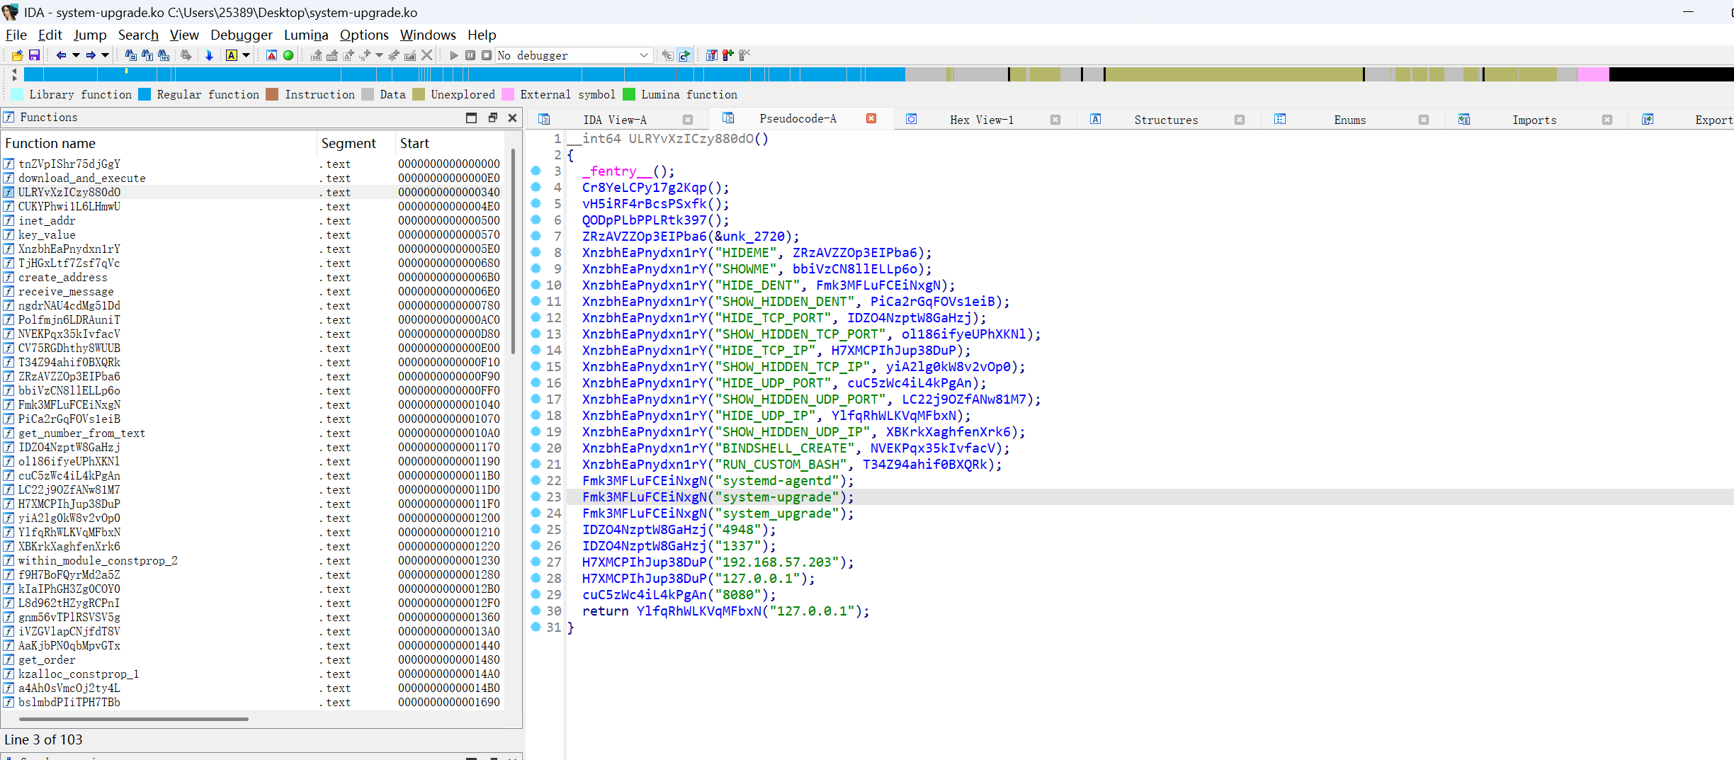The height and width of the screenshot is (760, 1734).
Task: Click the green circle toolbar icon
Action: 288,55
